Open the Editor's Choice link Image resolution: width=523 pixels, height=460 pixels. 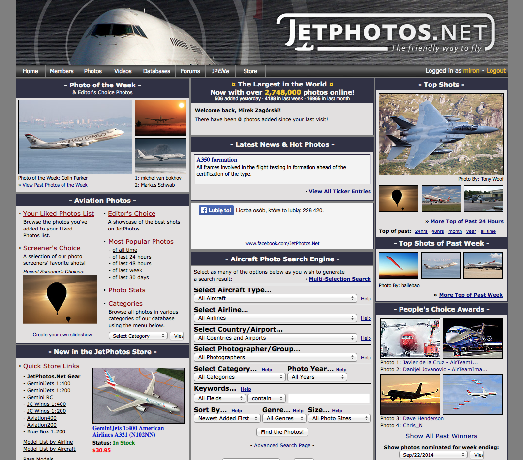coord(131,213)
